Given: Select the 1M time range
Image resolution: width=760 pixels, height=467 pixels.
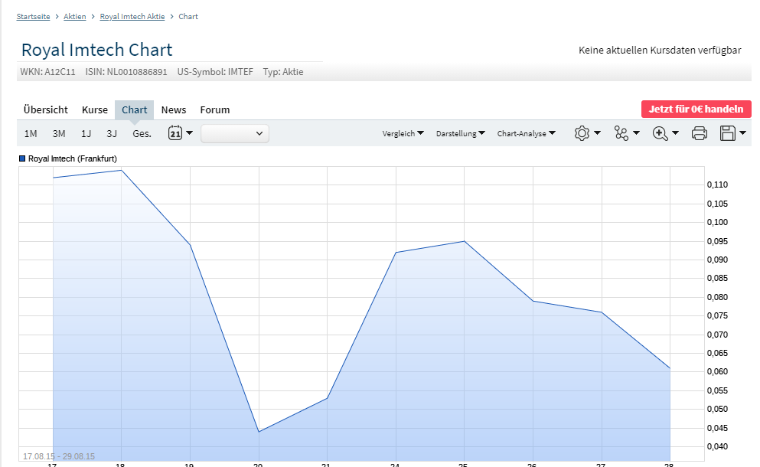Looking at the screenshot, I should pyautogui.click(x=31, y=133).
